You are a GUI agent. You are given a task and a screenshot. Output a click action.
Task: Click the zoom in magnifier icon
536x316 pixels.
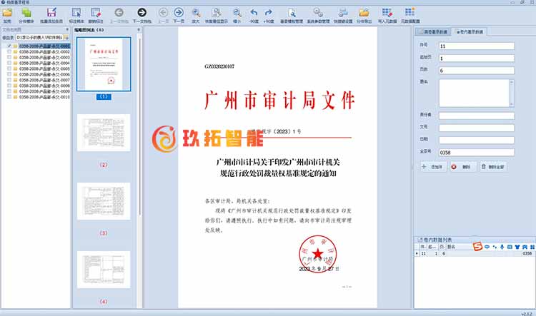click(x=196, y=13)
